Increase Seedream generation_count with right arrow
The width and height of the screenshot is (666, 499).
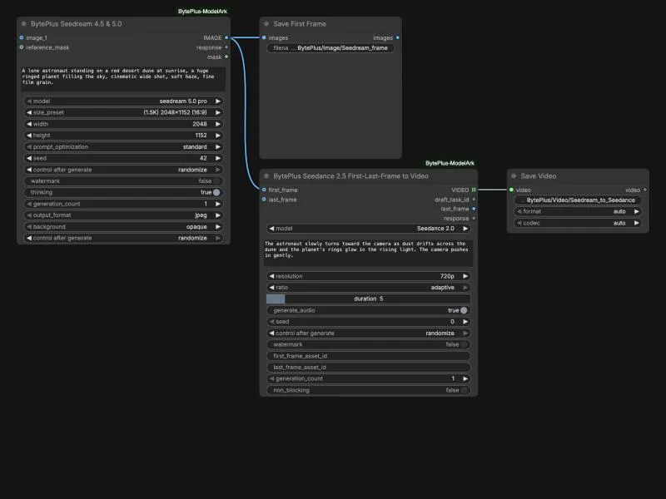tap(218, 204)
